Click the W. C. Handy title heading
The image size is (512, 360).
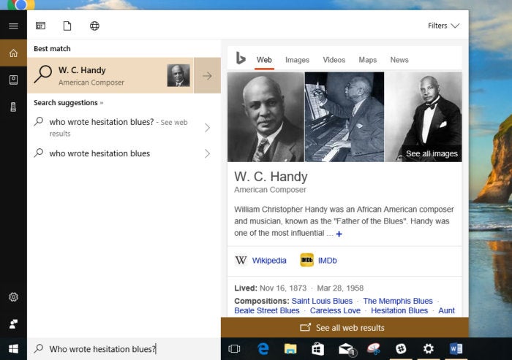271,177
